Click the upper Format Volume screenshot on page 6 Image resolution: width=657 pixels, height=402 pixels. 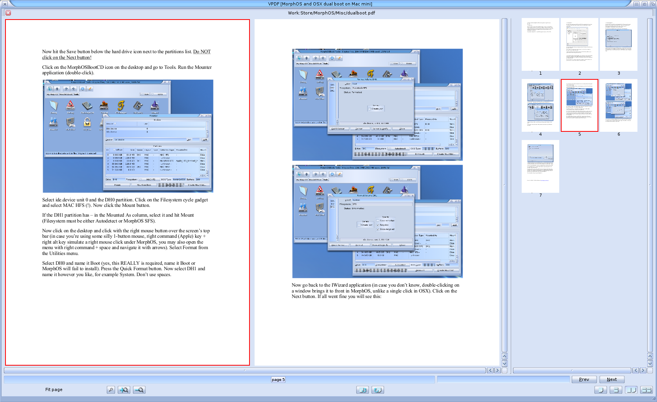click(377, 105)
